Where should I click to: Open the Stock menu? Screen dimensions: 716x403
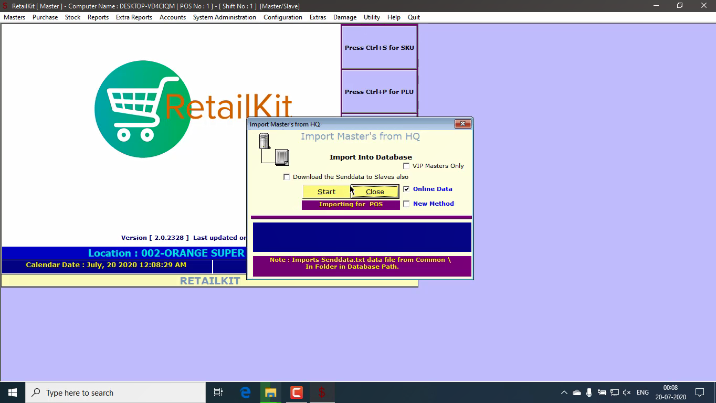(x=73, y=17)
